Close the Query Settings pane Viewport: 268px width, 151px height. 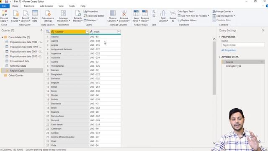(x=263, y=30)
